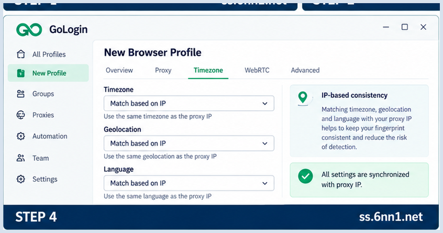Close the GoLogin window
Screen dimensions: 443x233
423,27
